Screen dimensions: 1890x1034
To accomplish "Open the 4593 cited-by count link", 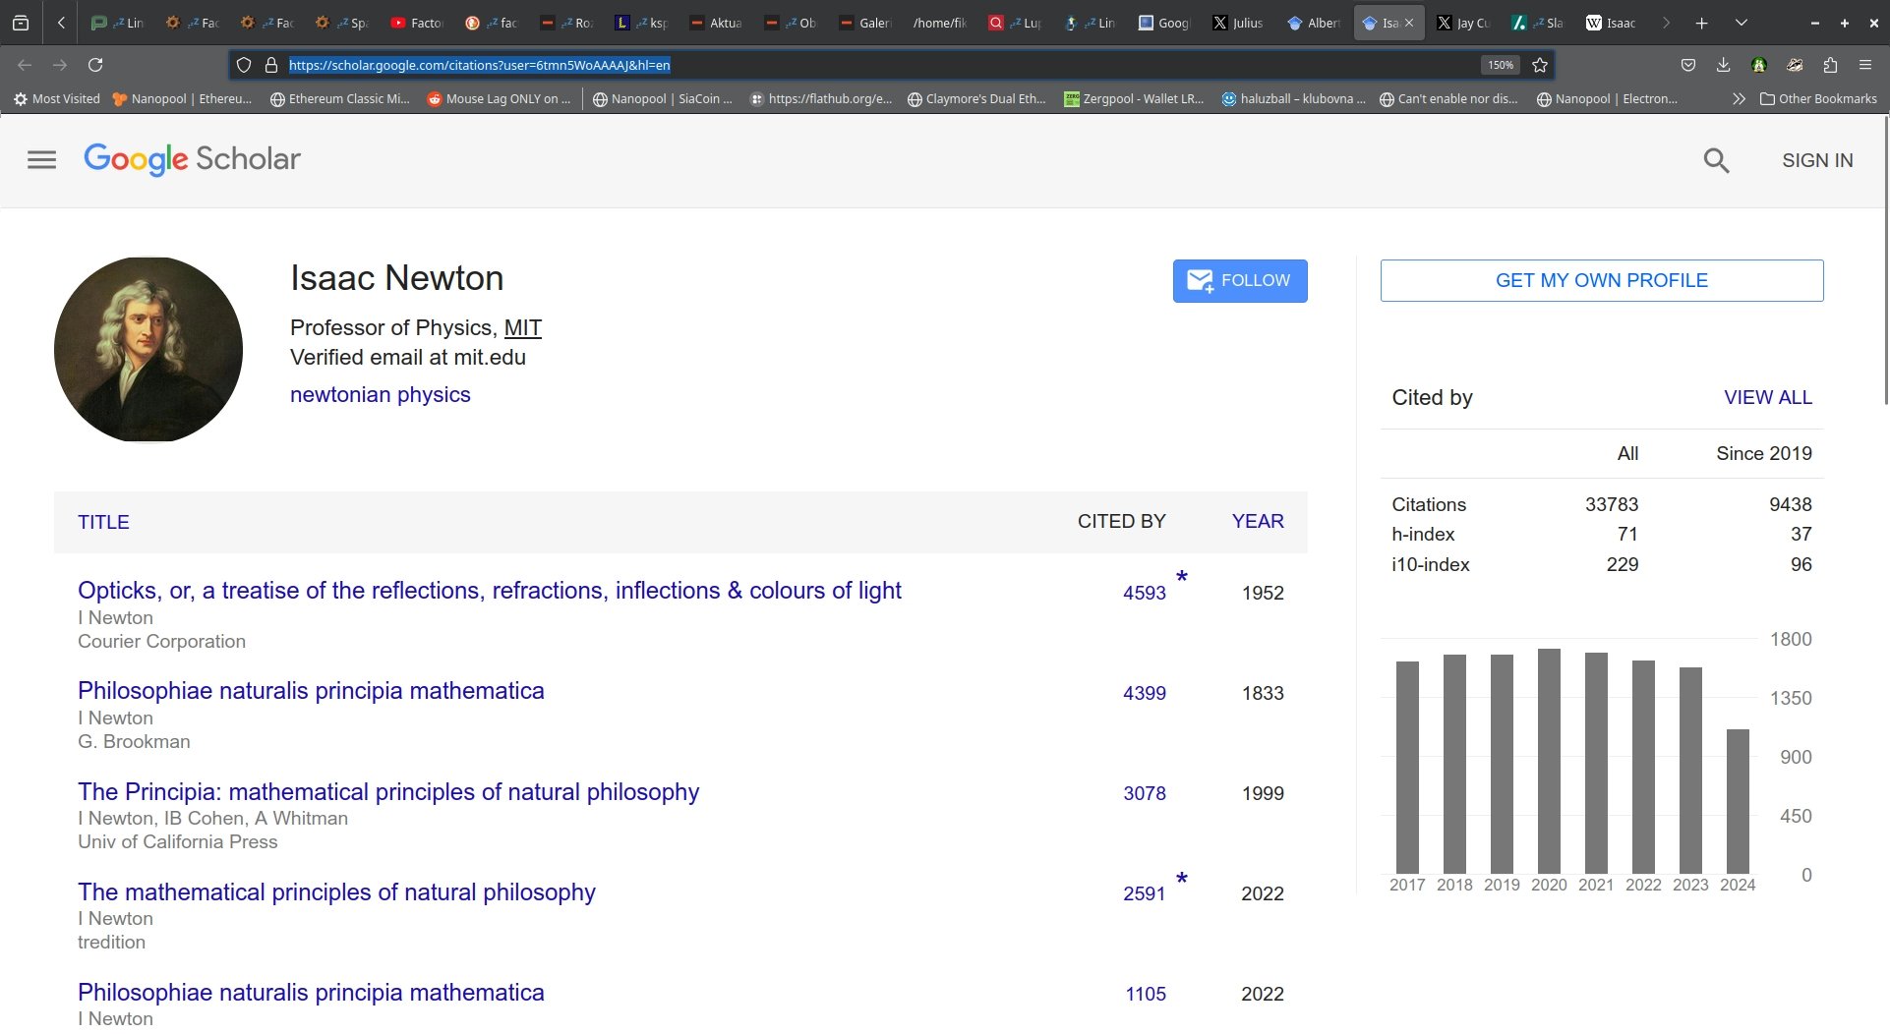I will (x=1145, y=593).
